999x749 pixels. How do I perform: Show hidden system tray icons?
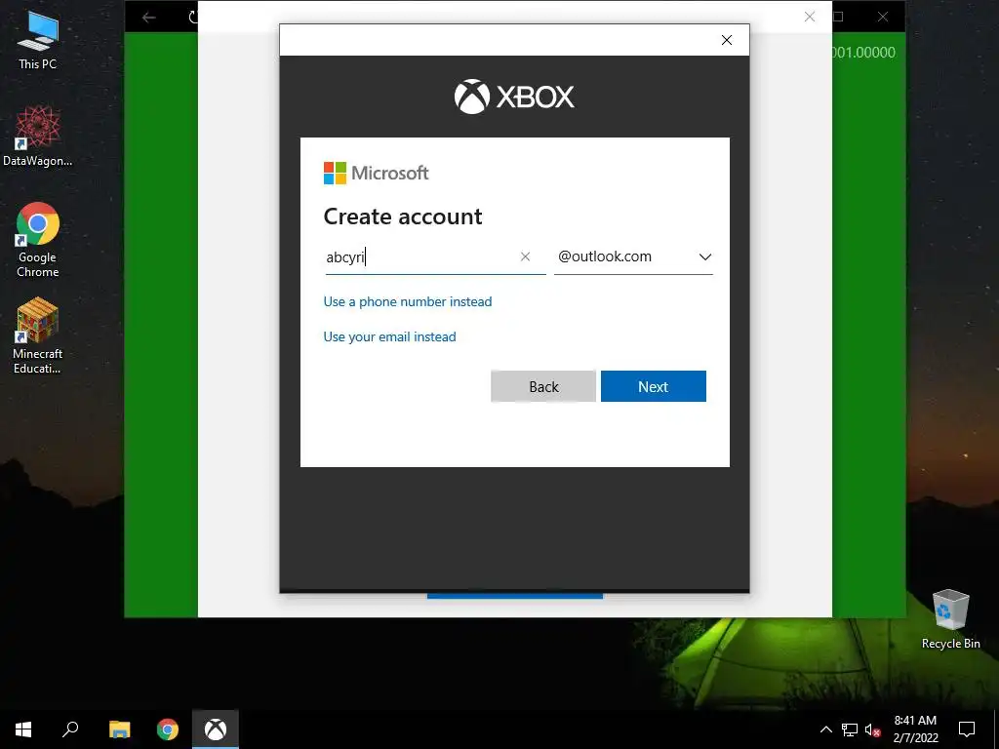coord(825,729)
